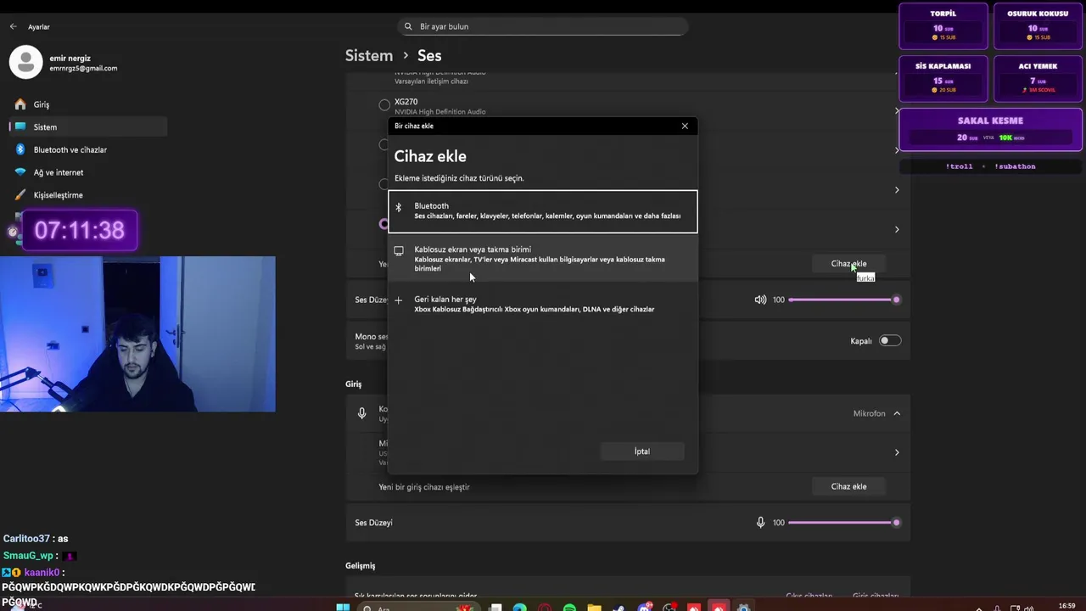Image resolution: width=1086 pixels, height=611 pixels.
Task: Click the NVIDIA High Definition Audio text under XG270
Action: click(x=439, y=112)
